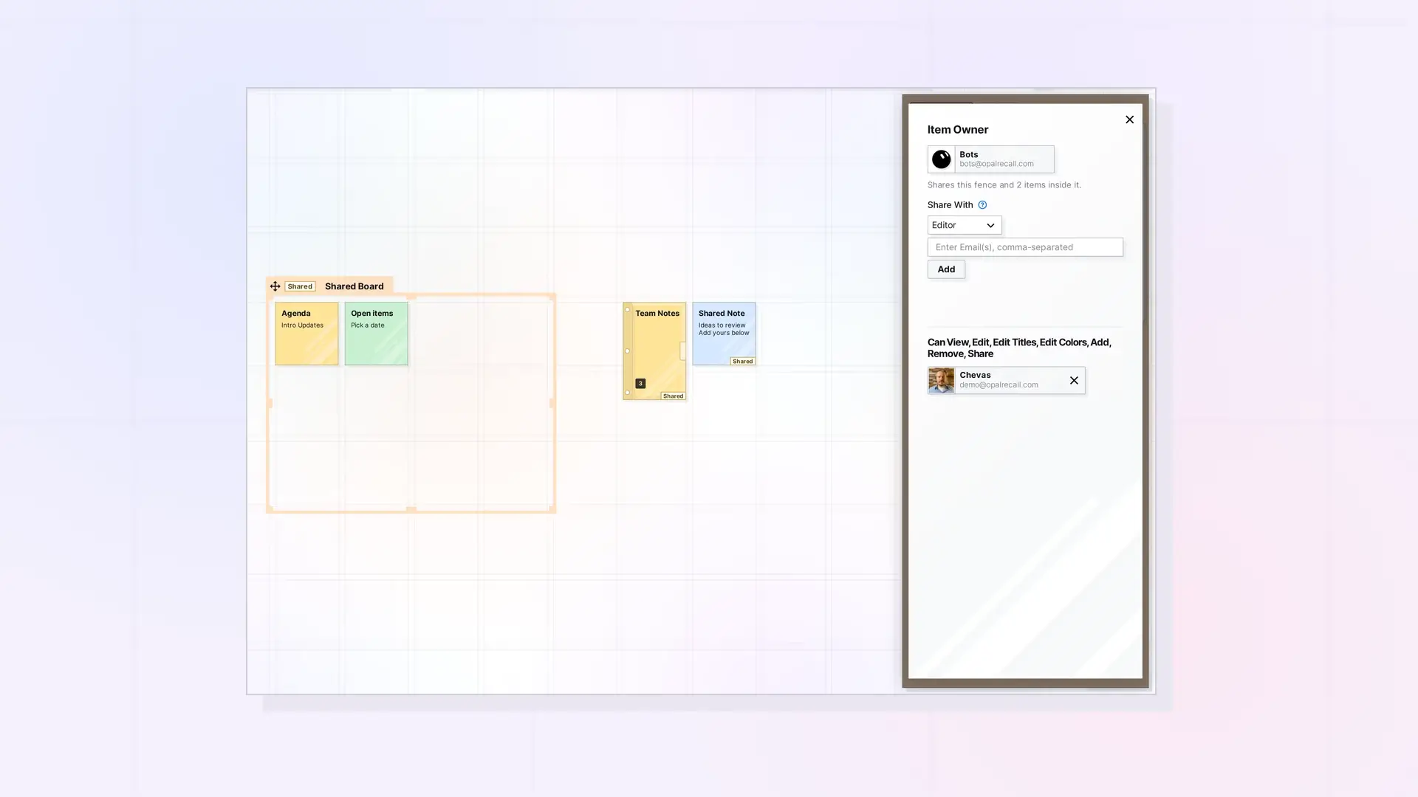Screen dimensions: 1418x797
Task: Click the Shares this fence description text
Action: [1004, 185]
